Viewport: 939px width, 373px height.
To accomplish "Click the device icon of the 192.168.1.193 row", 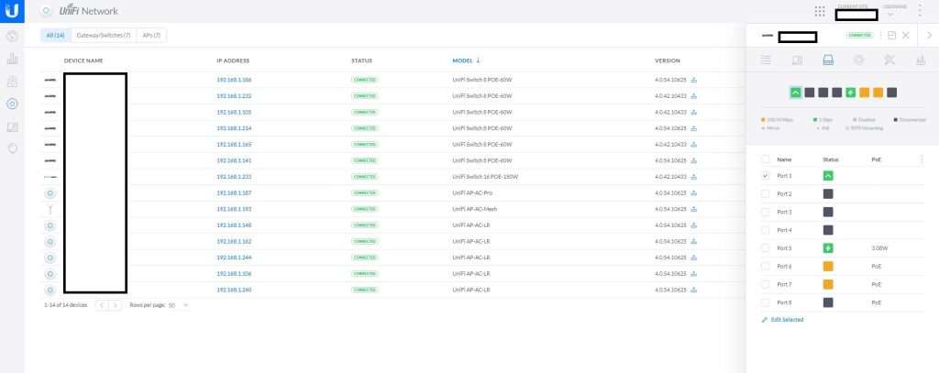I will pyautogui.click(x=50, y=209).
